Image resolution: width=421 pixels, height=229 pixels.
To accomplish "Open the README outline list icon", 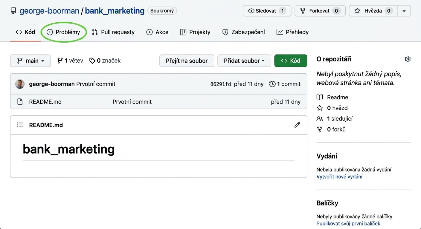I will tap(20, 125).
